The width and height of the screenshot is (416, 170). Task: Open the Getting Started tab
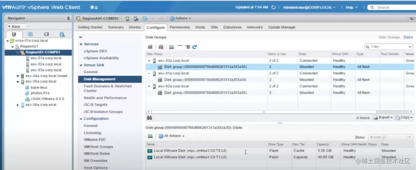click(90, 27)
